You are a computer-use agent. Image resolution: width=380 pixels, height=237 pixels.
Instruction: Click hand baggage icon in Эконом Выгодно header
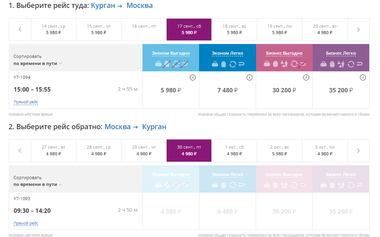coord(158,63)
